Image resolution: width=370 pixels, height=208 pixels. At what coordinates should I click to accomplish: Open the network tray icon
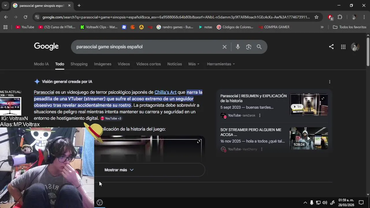click(x=318, y=203)
